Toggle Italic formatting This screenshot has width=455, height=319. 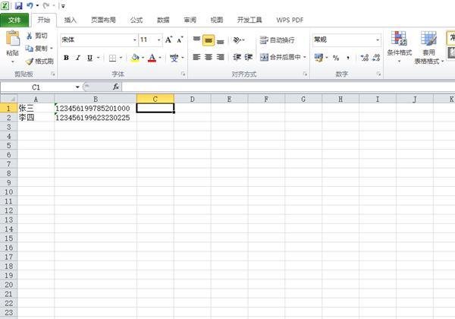coord(78,58)
